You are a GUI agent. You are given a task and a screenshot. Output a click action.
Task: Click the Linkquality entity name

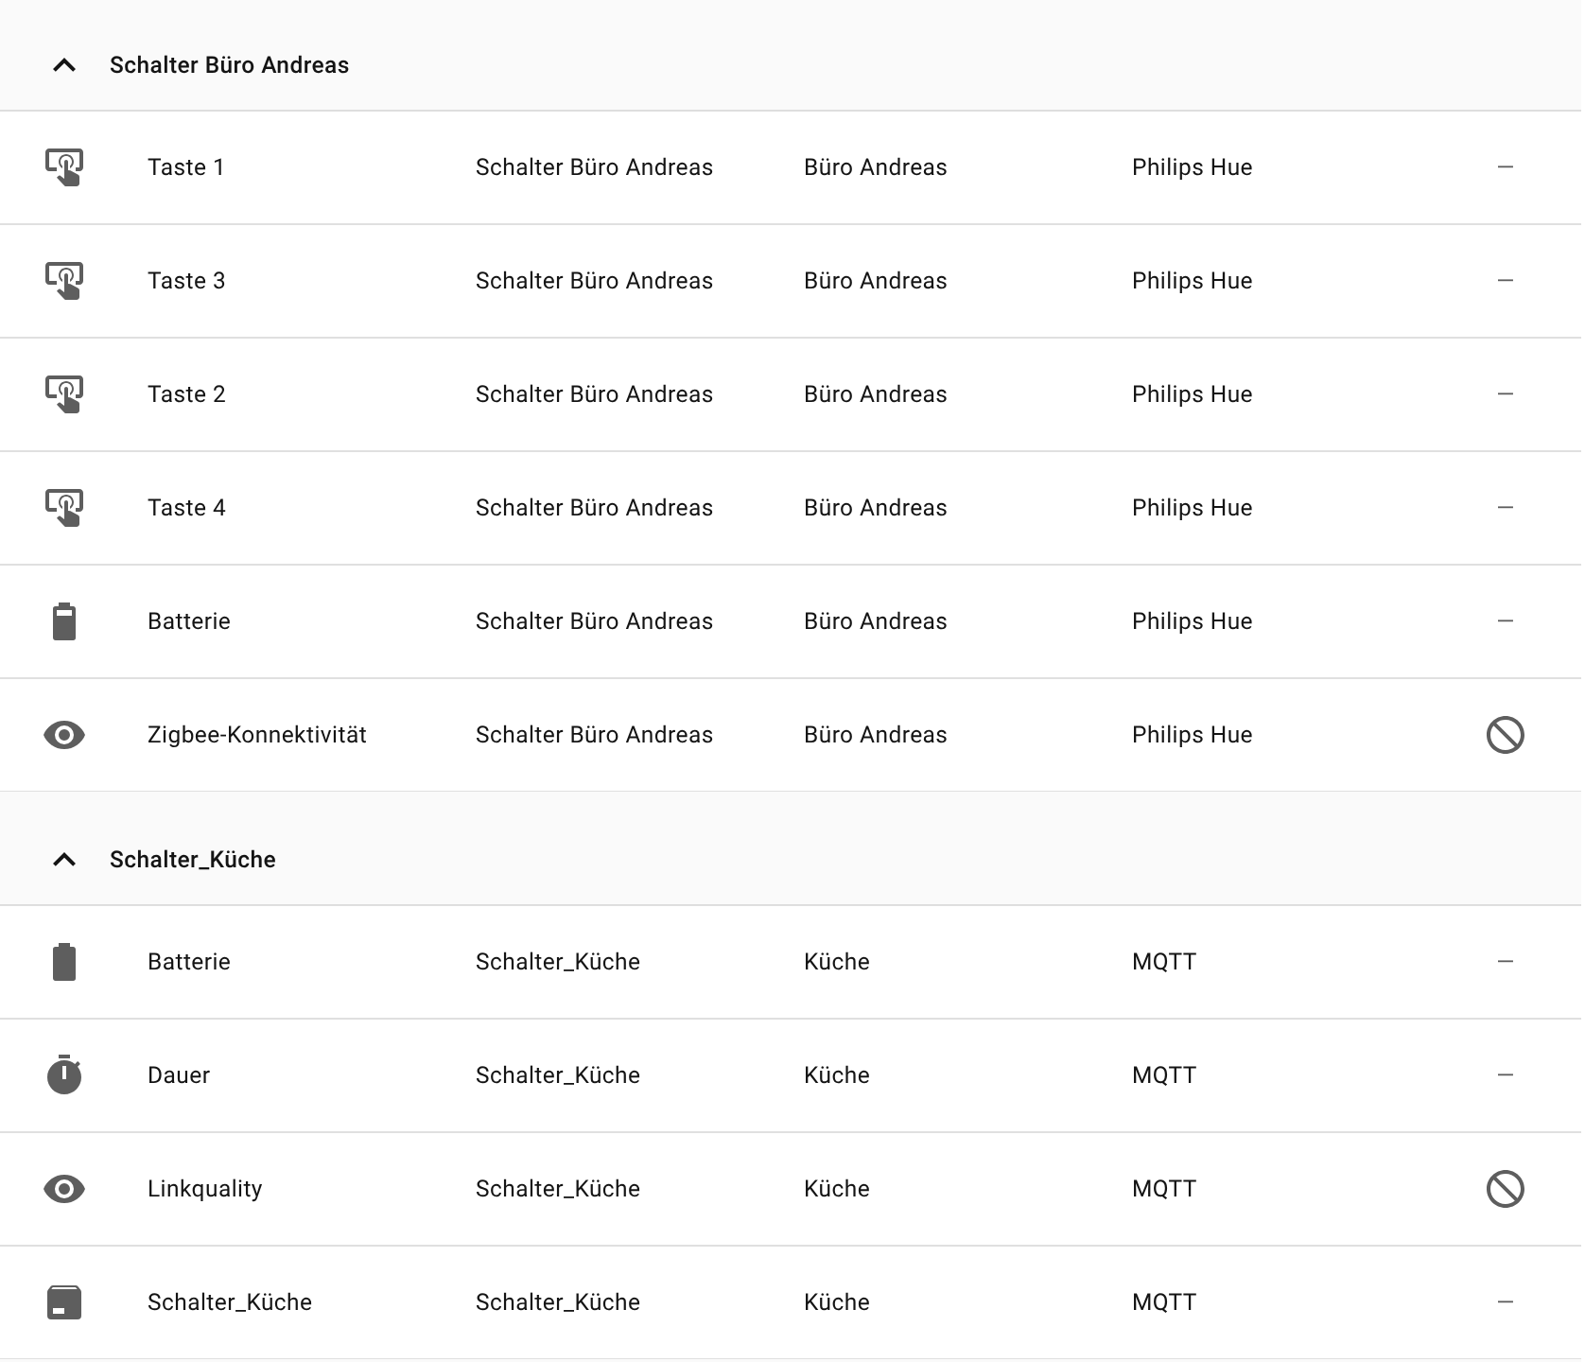(204, 1189)
